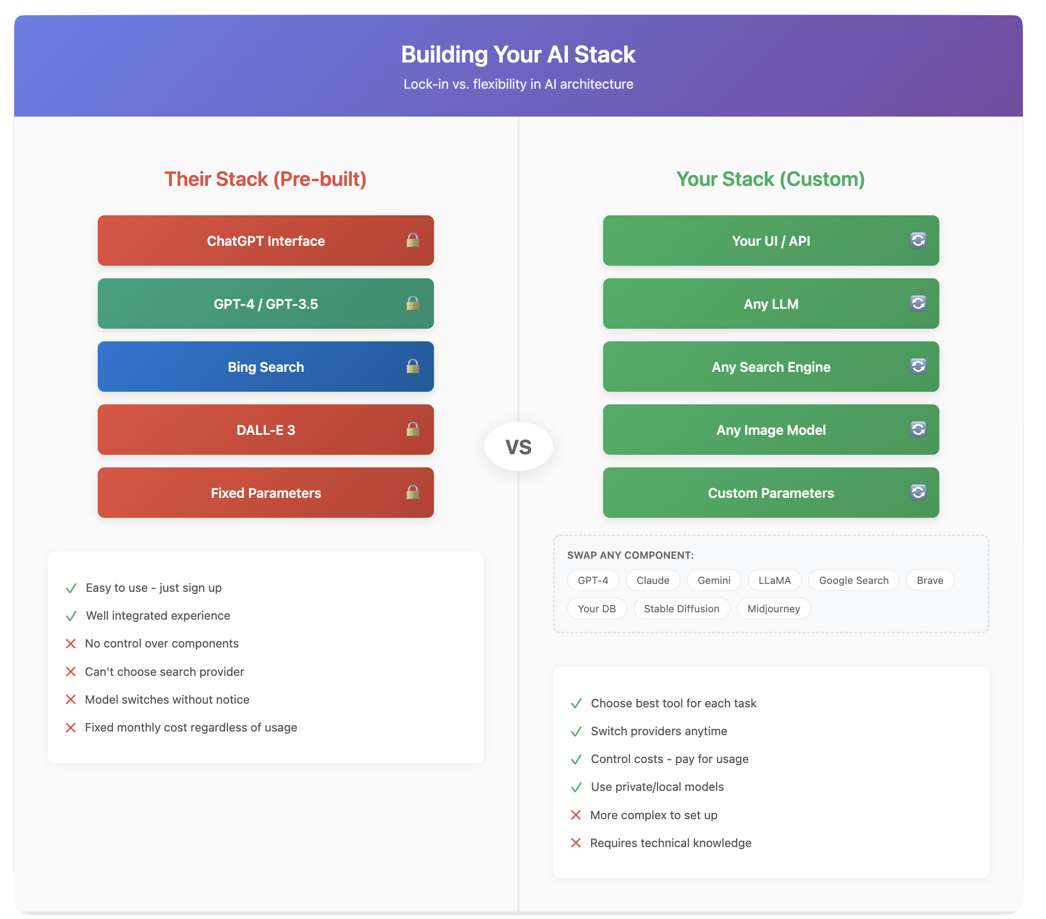Viewport: 1046px width, 919px height.
Task: Click the Your DB component chip
Action: [x=597, y=609]
